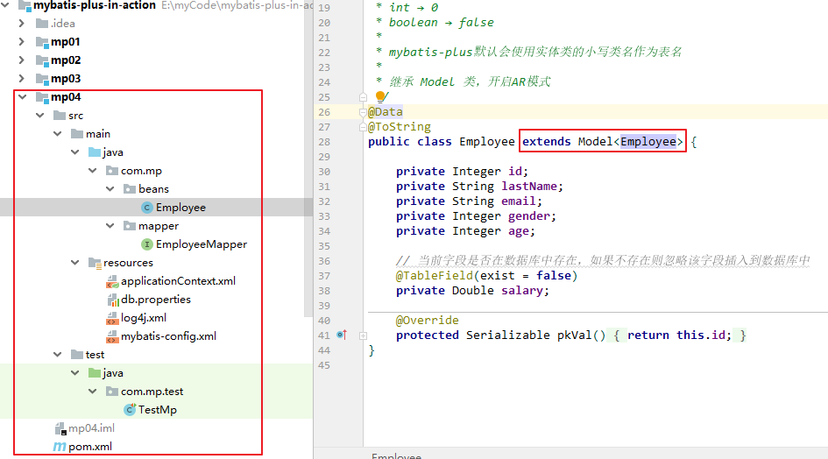
Task: Click the mp01 module folder icon
Action: coord(42,42)
